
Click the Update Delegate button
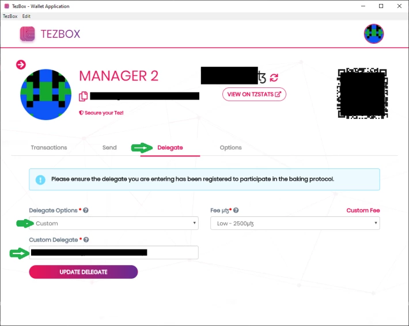click(x=84, y=272)
